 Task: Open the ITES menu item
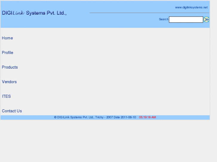(6, 96)
